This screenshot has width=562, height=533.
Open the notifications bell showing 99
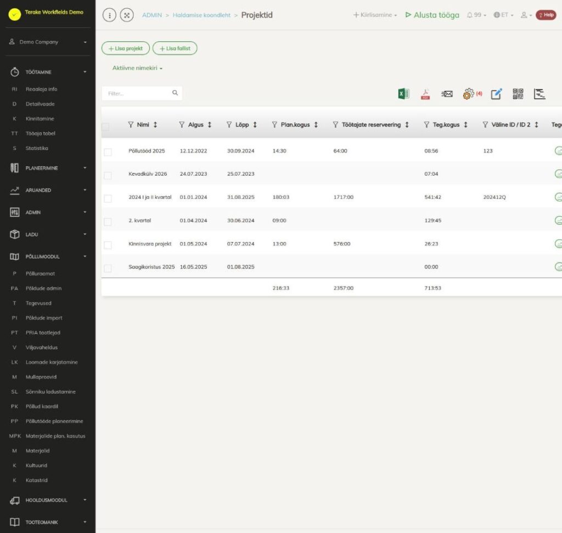coord(476,15)
